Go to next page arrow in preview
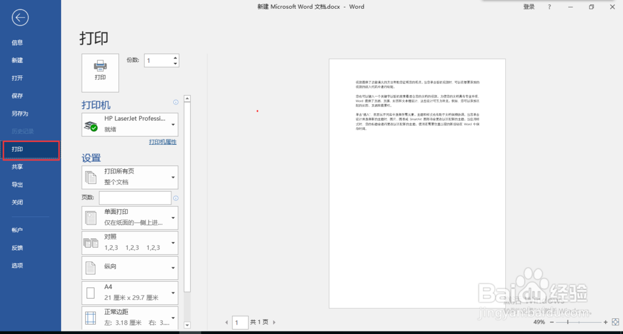The height and width of the screenshot is (334, 623). 274,323
